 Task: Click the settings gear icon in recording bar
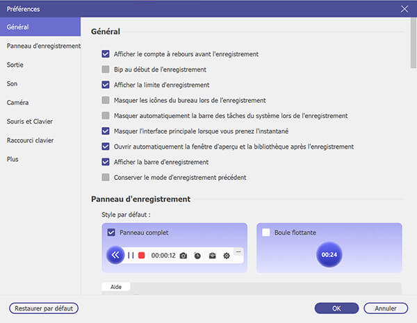click(x=226, y=256)
